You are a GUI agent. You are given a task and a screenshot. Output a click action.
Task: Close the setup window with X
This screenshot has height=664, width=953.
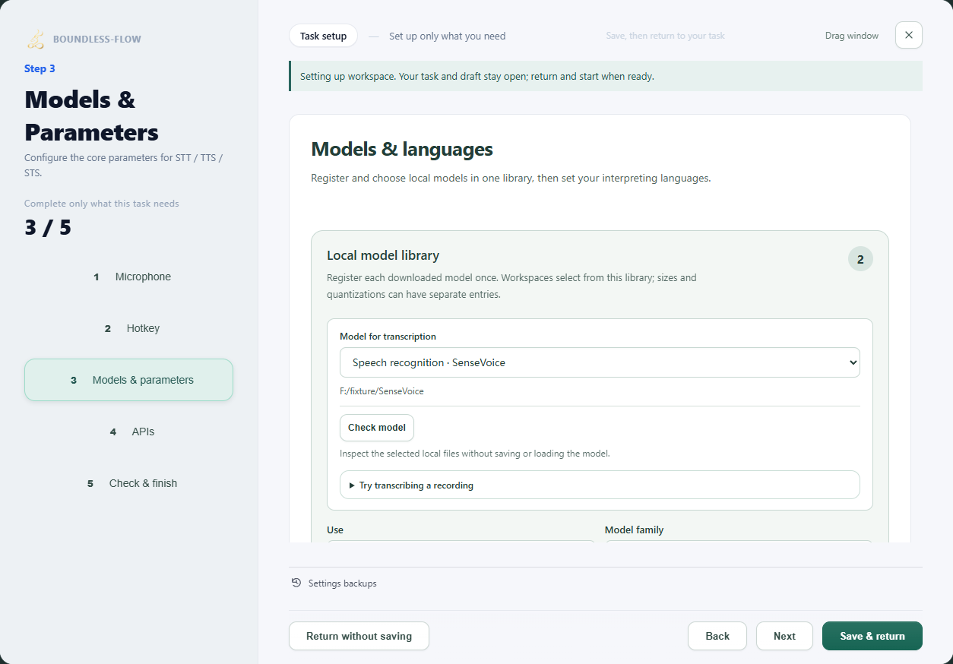click(908, 35)
